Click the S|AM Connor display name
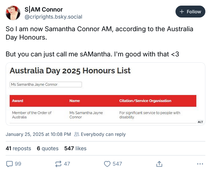 [x=44, y=9]
